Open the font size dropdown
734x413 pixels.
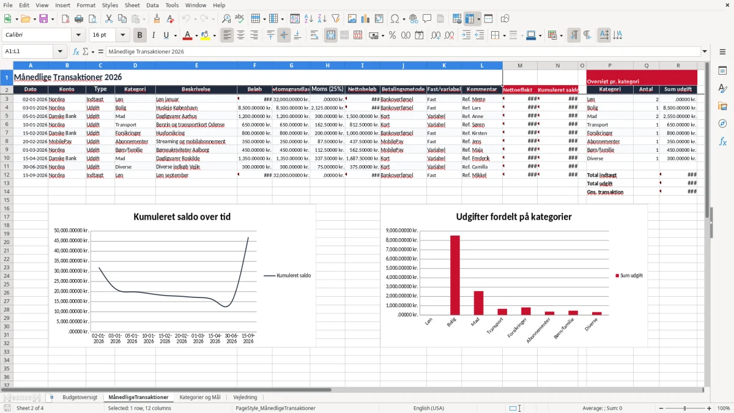click(122, 35)
